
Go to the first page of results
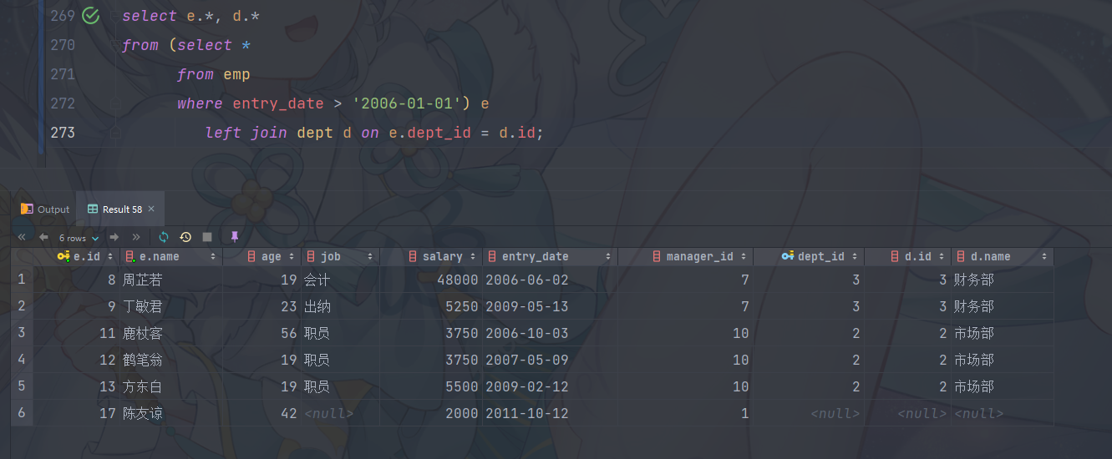pyautogui.click(x=22, y=237)
